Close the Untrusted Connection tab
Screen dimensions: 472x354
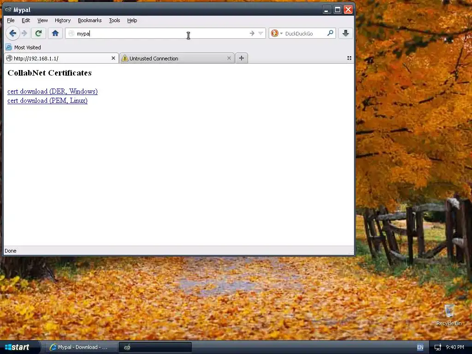tap(229, 58)
